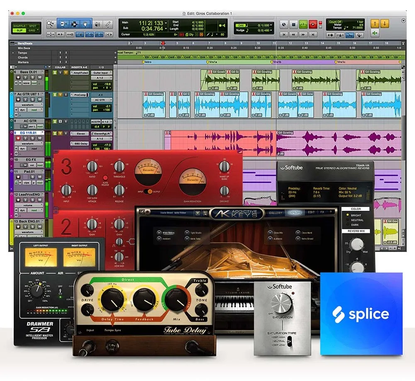Enable Spot edit mode
The width and height of the screenshot is (415, 381).
[33, 26]
